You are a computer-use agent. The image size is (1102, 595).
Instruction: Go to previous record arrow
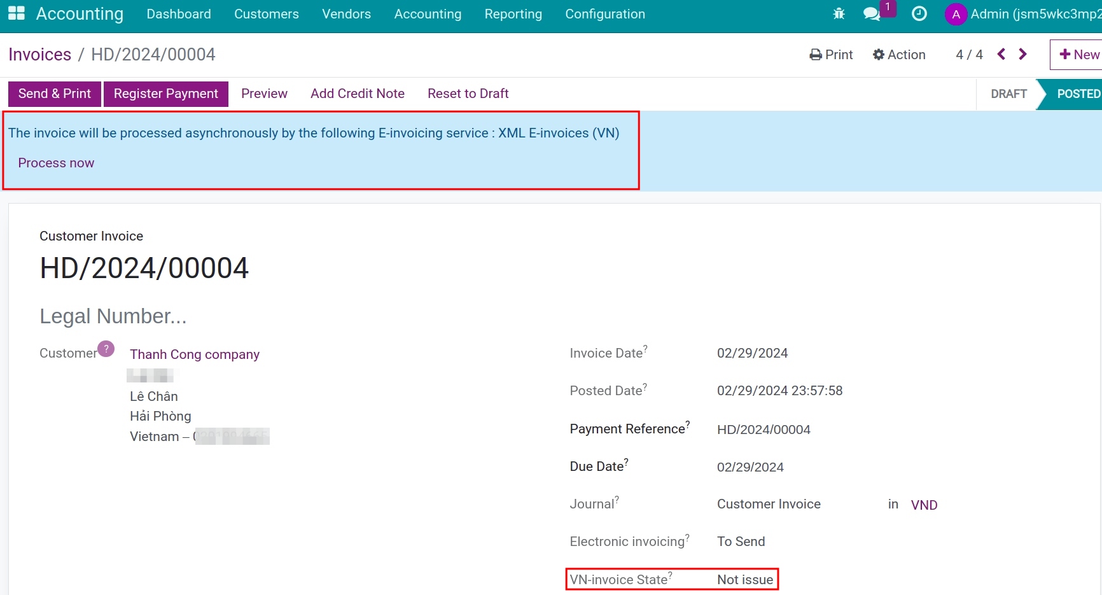1001,54
